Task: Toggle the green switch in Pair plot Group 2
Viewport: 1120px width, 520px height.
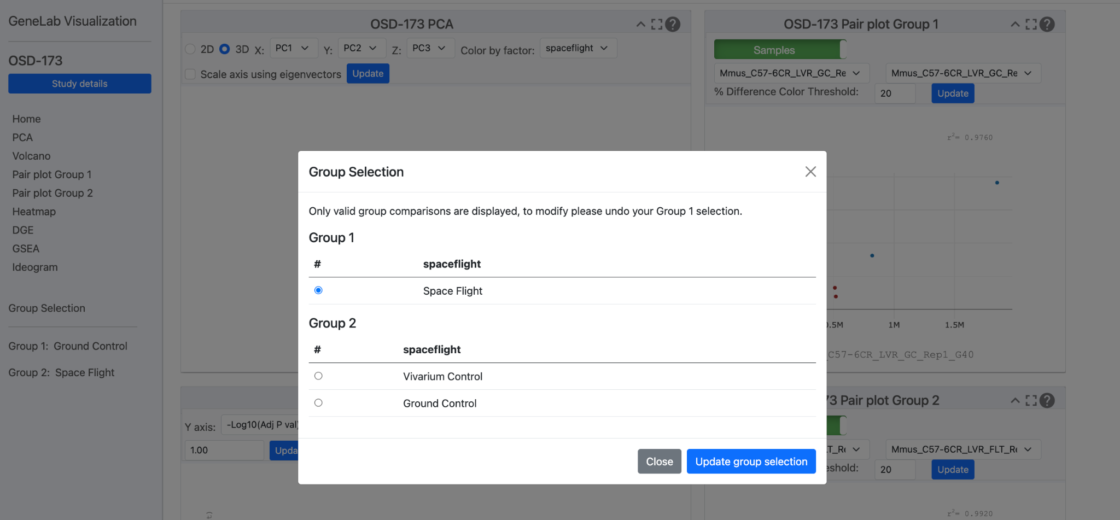Action: point(837,425)
